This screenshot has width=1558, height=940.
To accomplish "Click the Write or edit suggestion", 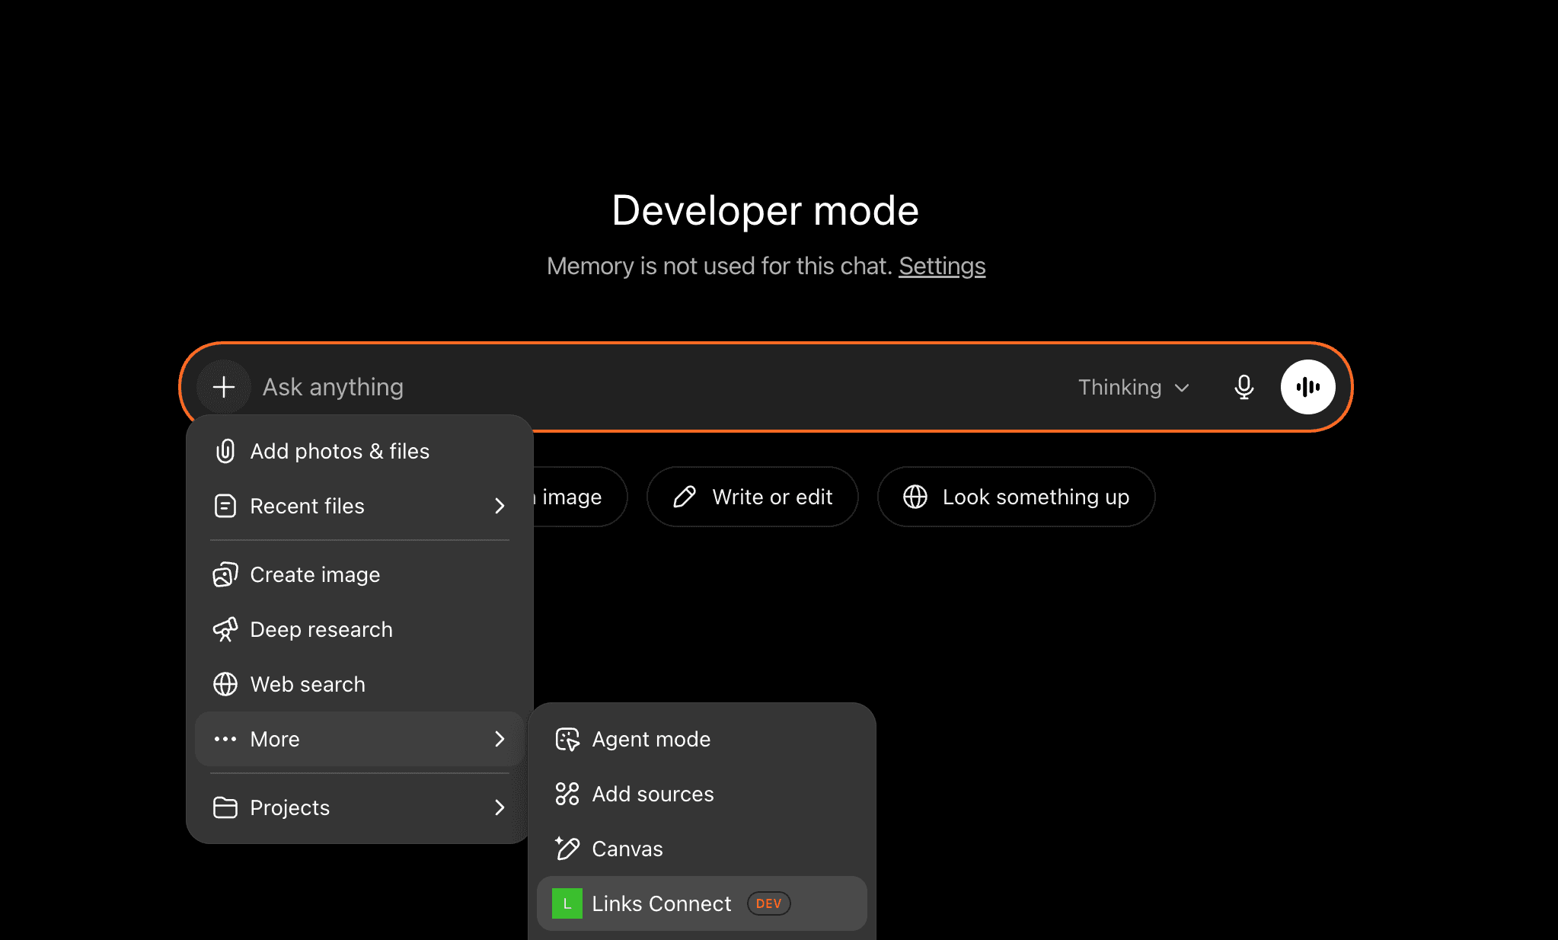I will pos(752,497).
